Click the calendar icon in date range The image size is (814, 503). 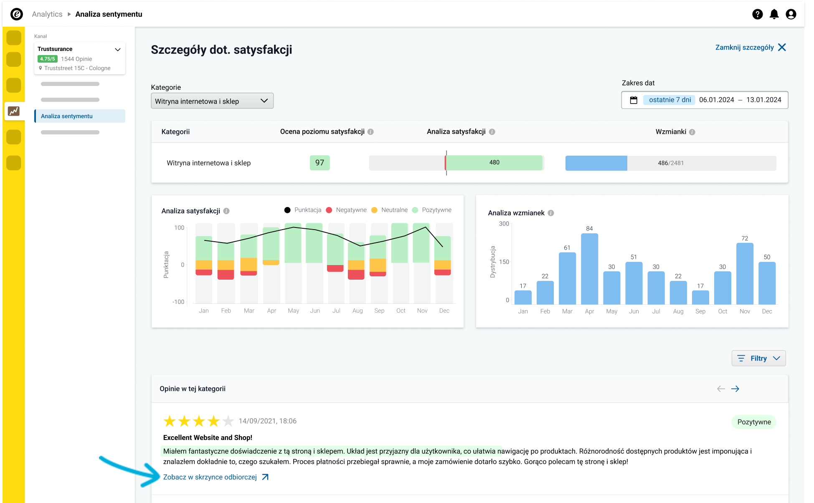[x=634, y=100]
